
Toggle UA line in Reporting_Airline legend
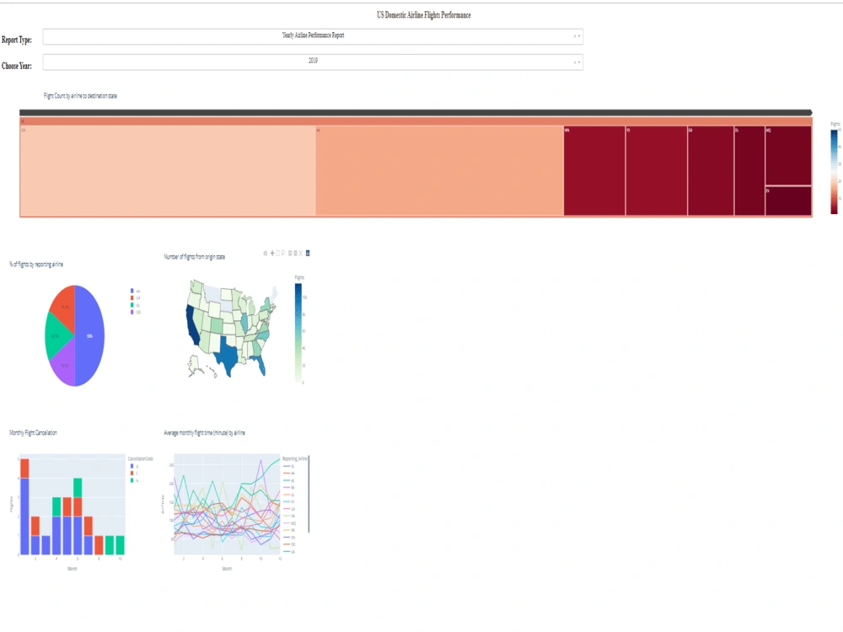(x=289, y=551)
